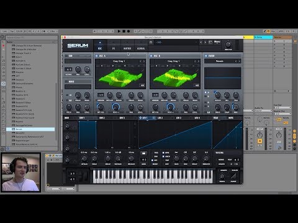Toggle draw mode pencil in Ableton toolbar
Viewport: 298px width, 223px height.
[x=264, y=31]
